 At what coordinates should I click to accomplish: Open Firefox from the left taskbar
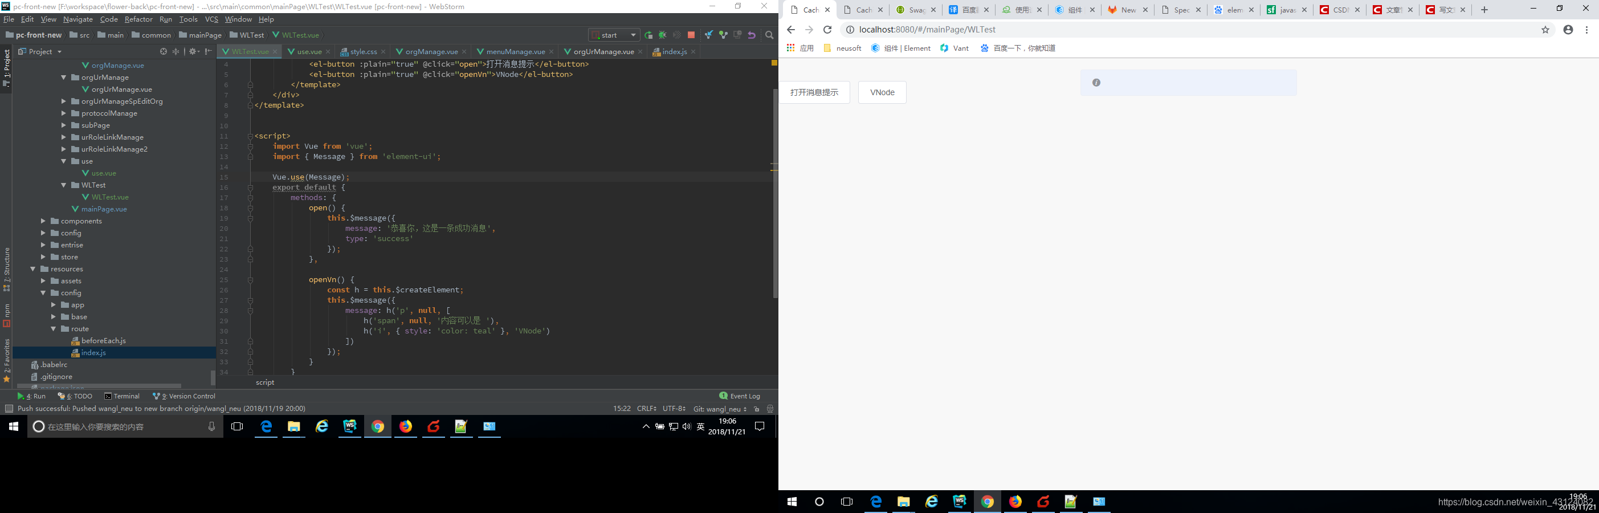405,426
